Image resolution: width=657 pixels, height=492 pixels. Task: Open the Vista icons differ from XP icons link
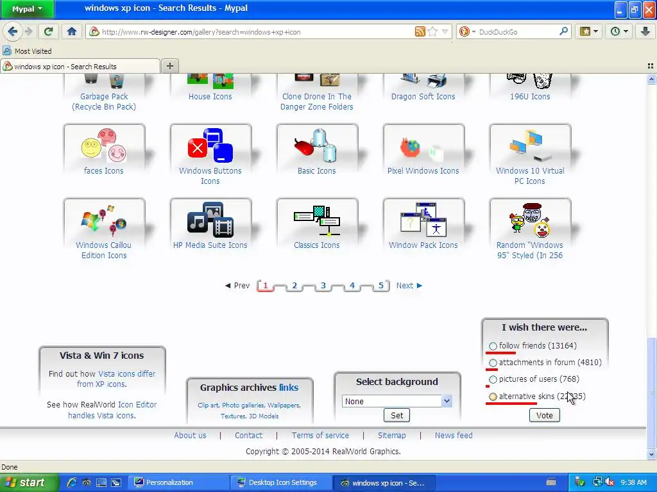click(115, 379)
